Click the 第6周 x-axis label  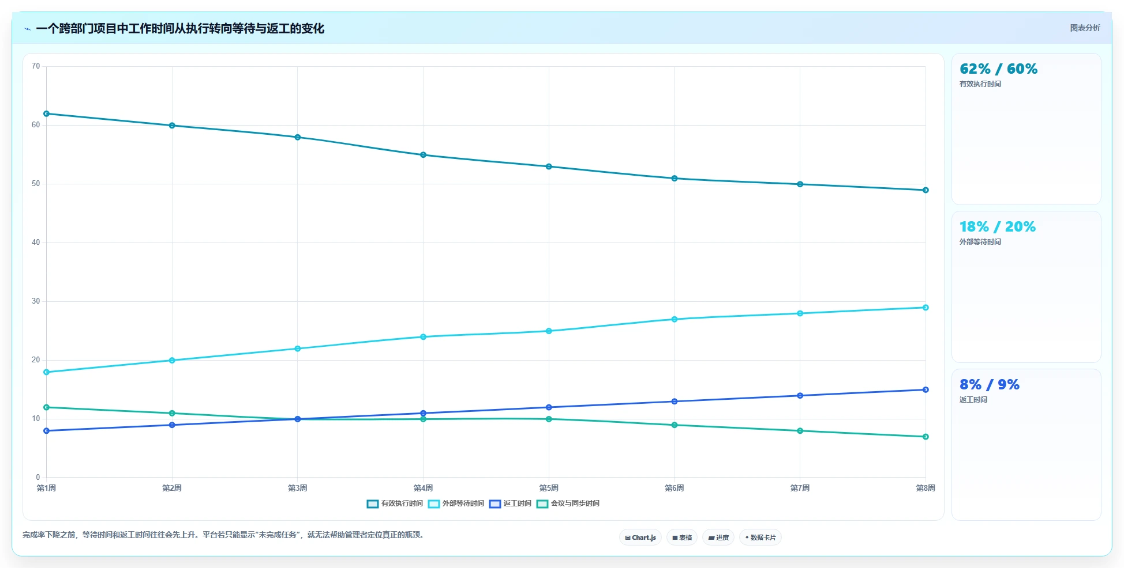675,488
